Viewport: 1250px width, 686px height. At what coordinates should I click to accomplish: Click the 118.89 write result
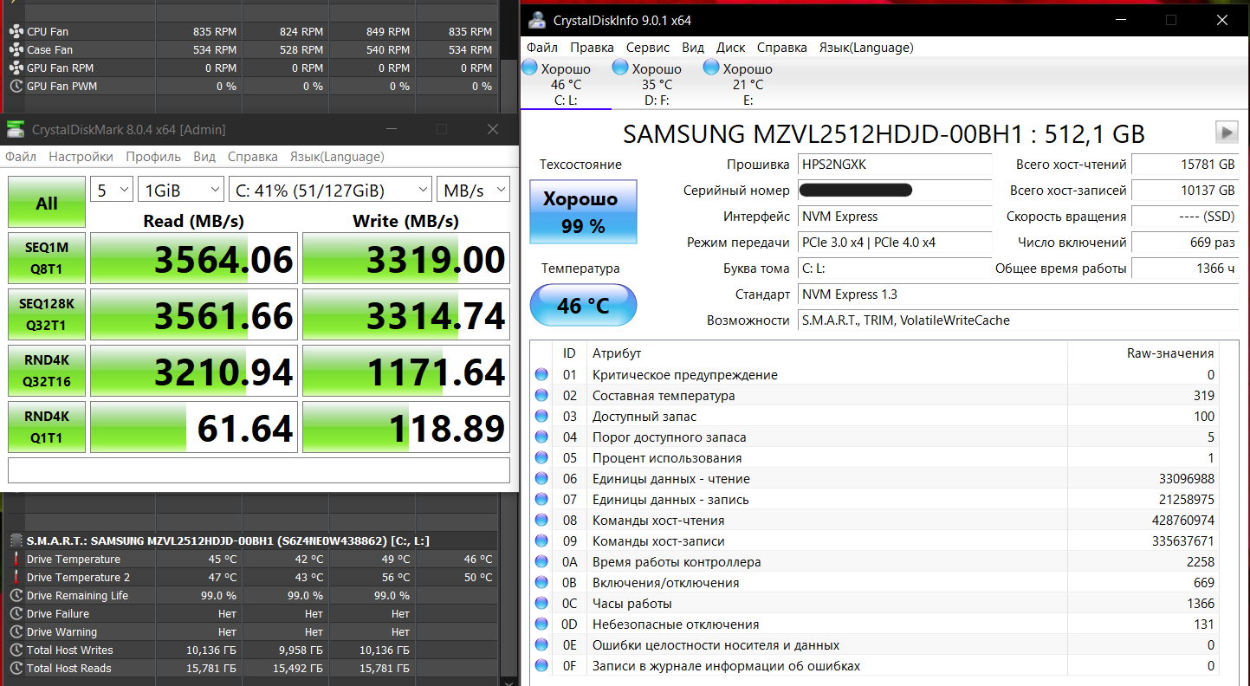pyautogui.click(x=406, y=427)
